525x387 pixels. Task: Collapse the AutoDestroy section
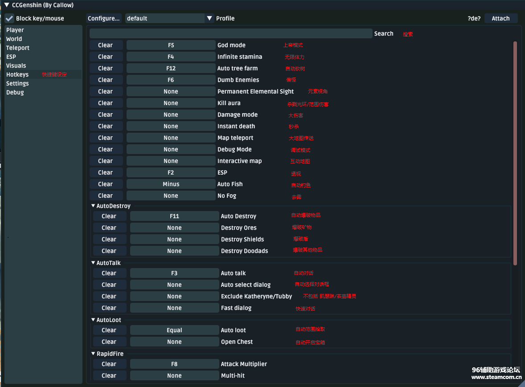[93, 206]
